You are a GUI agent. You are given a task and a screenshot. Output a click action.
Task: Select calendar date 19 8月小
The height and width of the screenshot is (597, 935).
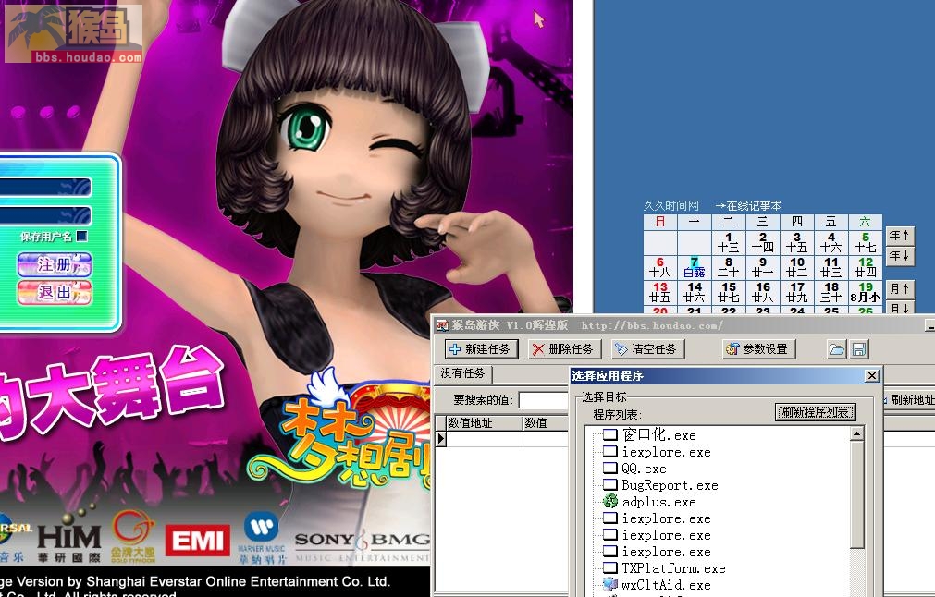click(x=866, y=292)
